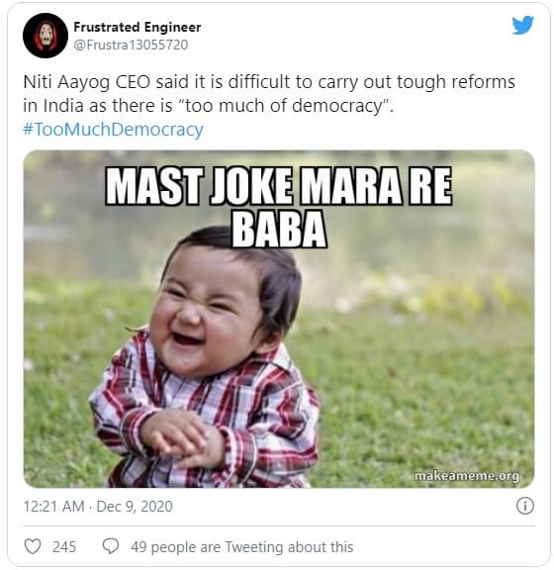Click the 12:21 AM time text
This screenshot has height=570, width=554.
click(53, 507)
